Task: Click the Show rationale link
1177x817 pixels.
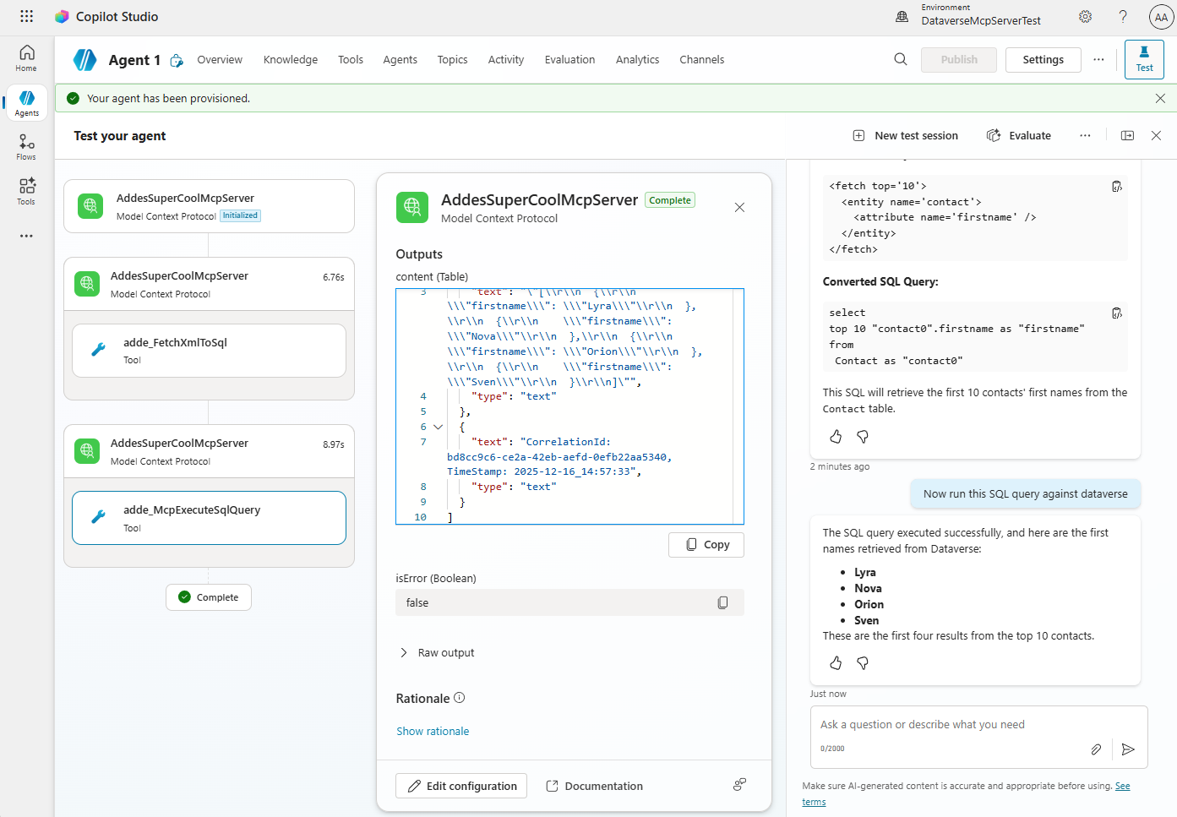Action: click(433, 732)
